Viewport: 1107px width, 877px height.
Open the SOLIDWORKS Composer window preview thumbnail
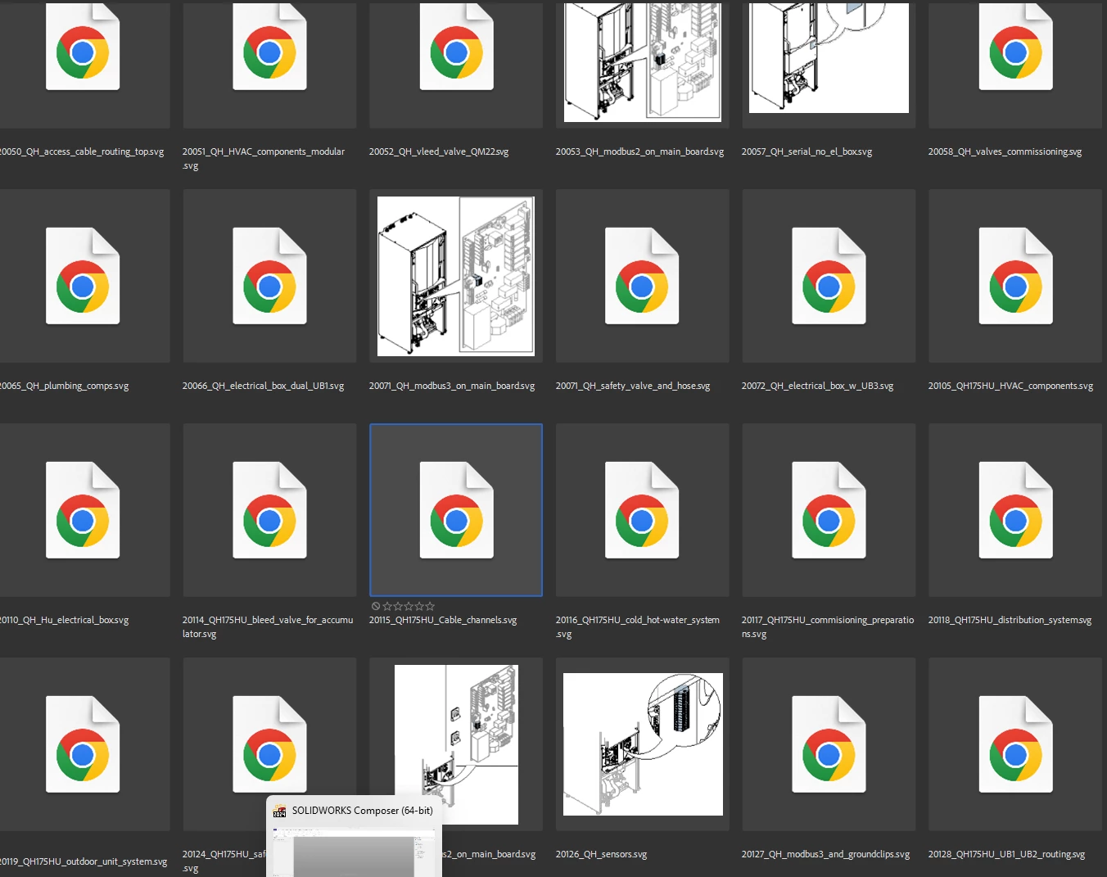coord(354,853)
